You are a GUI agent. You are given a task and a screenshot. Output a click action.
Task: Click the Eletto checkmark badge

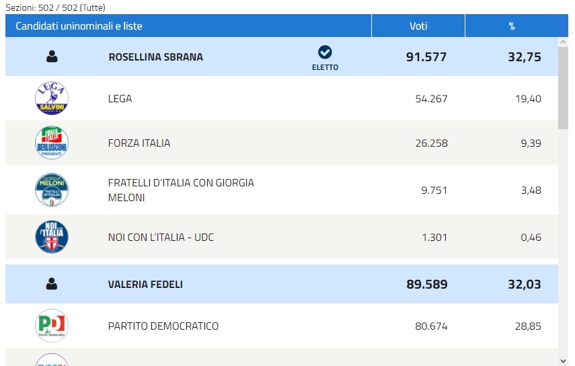(x=325, y=53)
